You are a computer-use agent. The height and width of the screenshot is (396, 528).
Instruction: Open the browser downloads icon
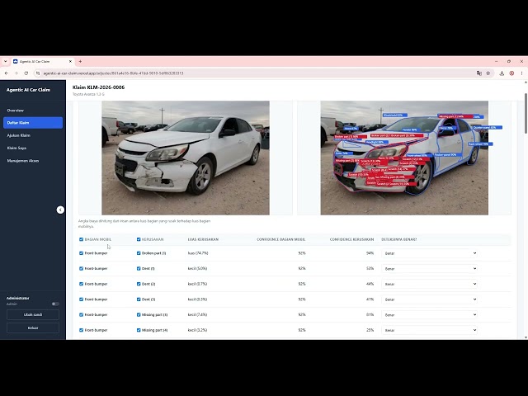(x=502, y=73)
